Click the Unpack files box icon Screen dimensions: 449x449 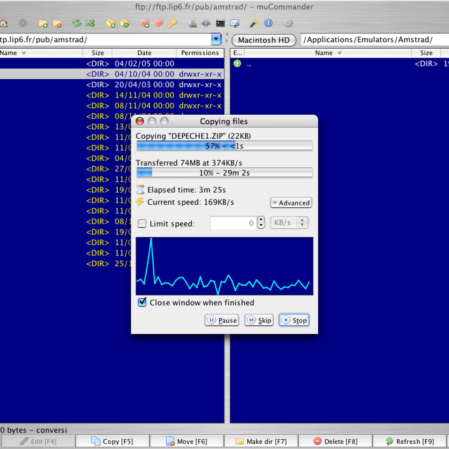[x=125, y=23]
